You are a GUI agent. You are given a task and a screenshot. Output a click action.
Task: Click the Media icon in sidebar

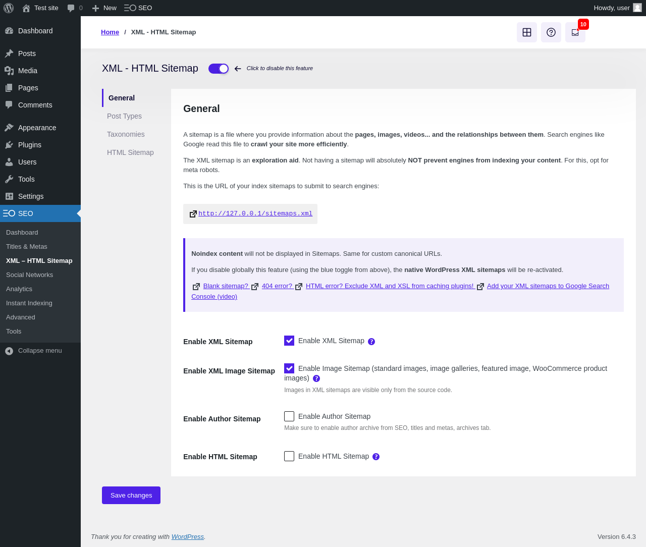9,71
